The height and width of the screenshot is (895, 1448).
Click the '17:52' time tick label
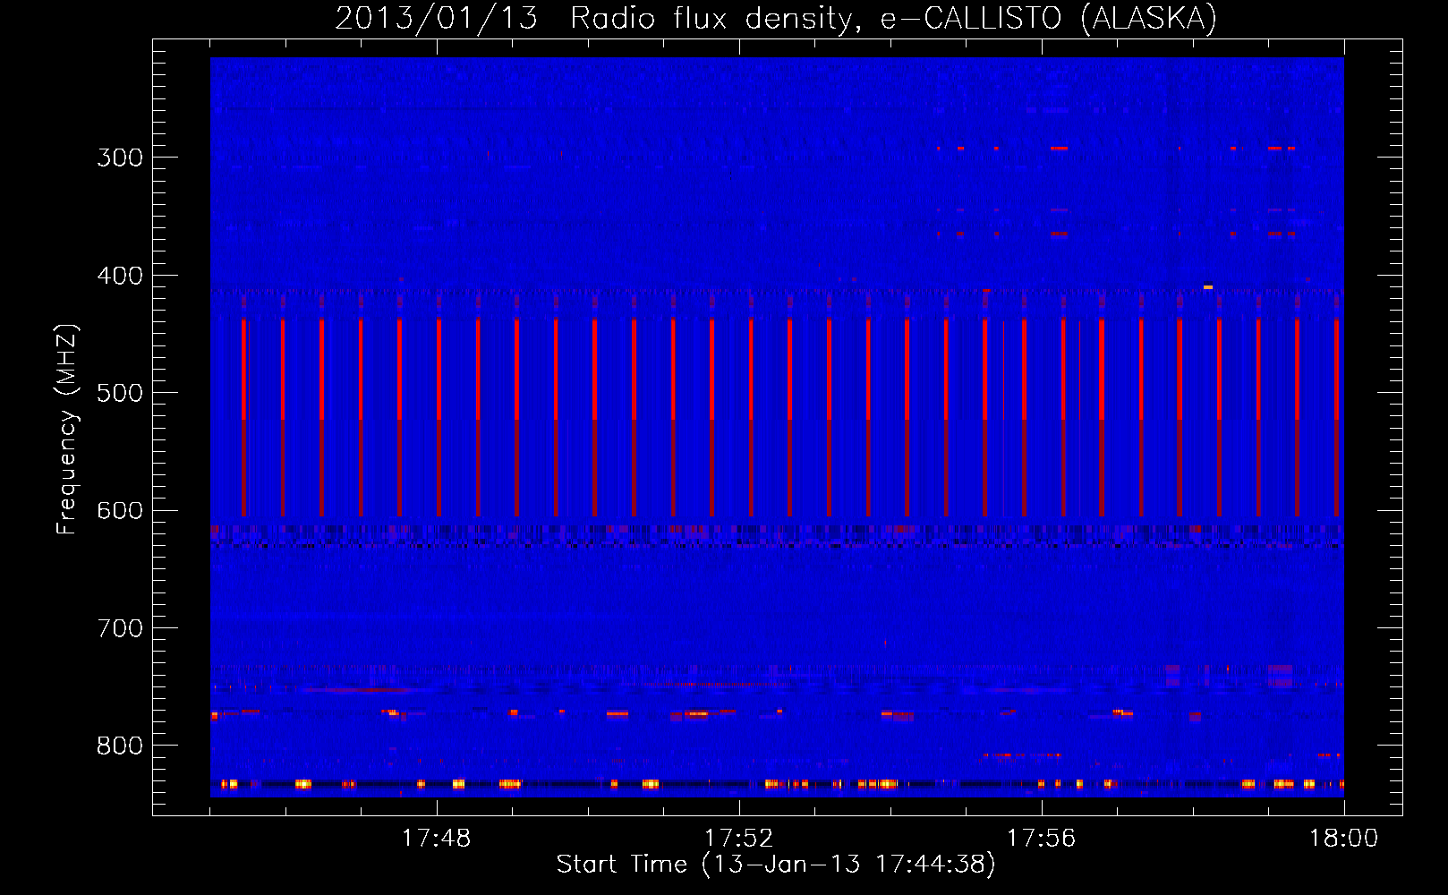[738, 839]
